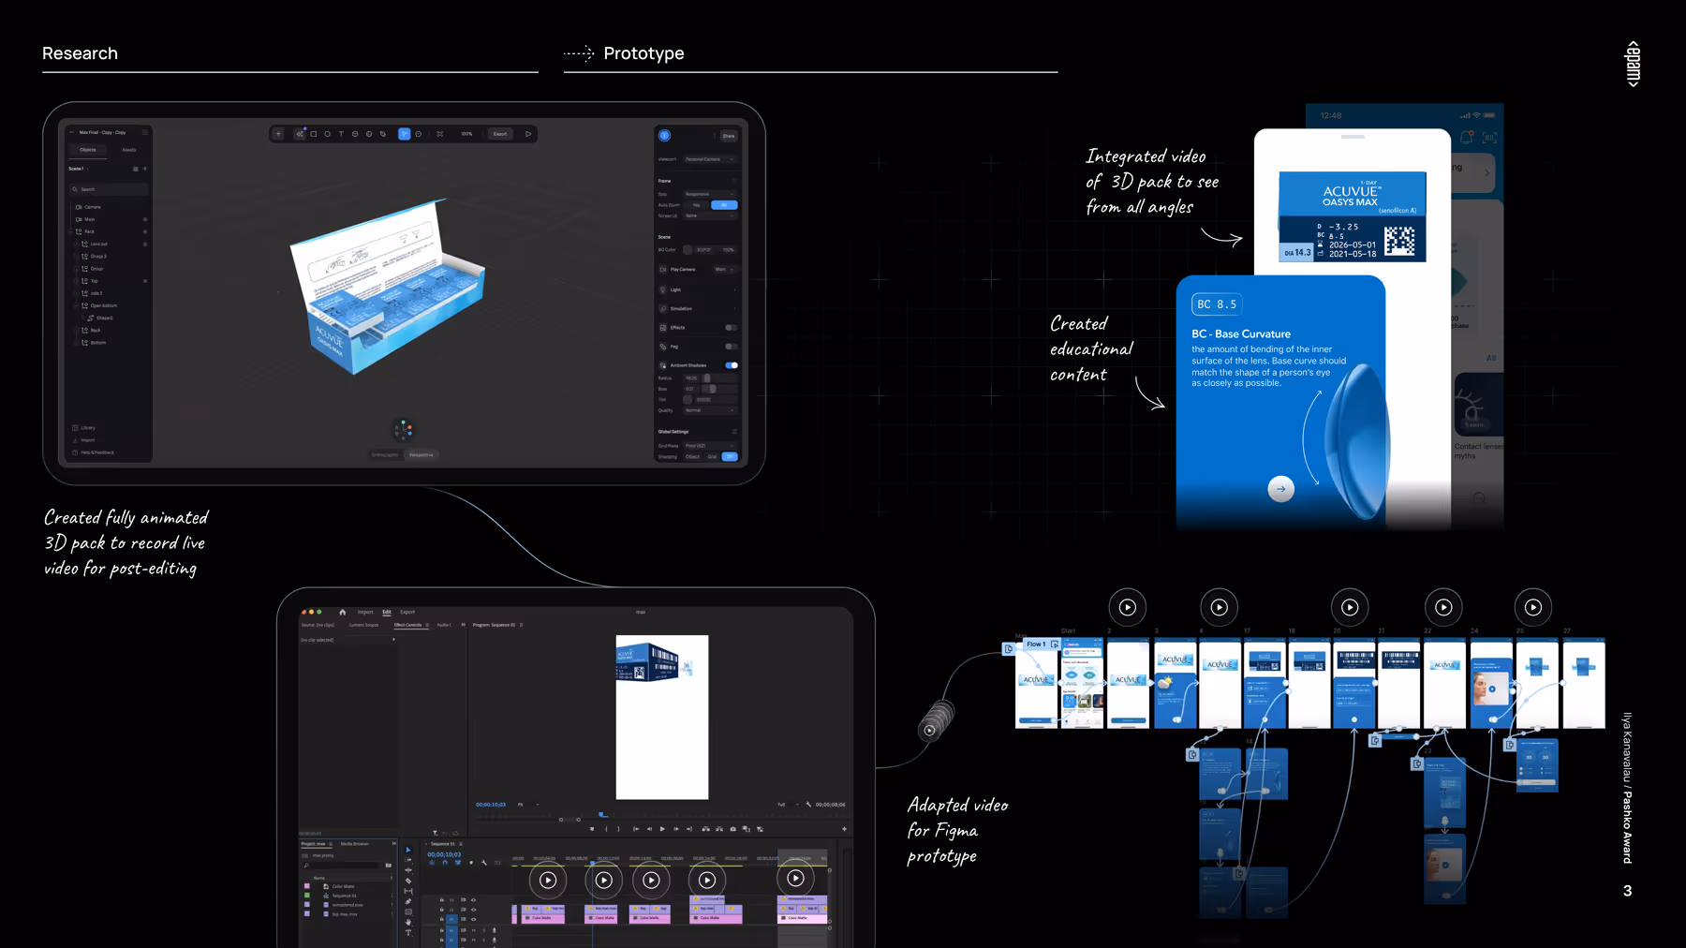1686x948 pixels.
Task: Select the Text tool in Spline toolbar
Action: click(x=341, y=134)
